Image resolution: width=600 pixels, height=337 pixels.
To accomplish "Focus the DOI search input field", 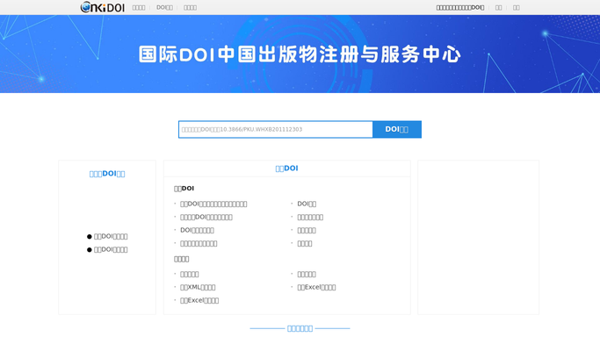I will [x=276, y=130].
